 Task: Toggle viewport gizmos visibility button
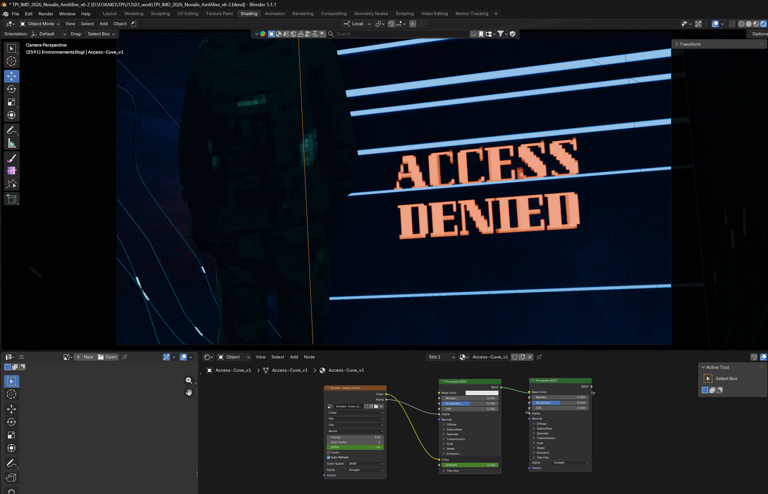tap(698, 24)
